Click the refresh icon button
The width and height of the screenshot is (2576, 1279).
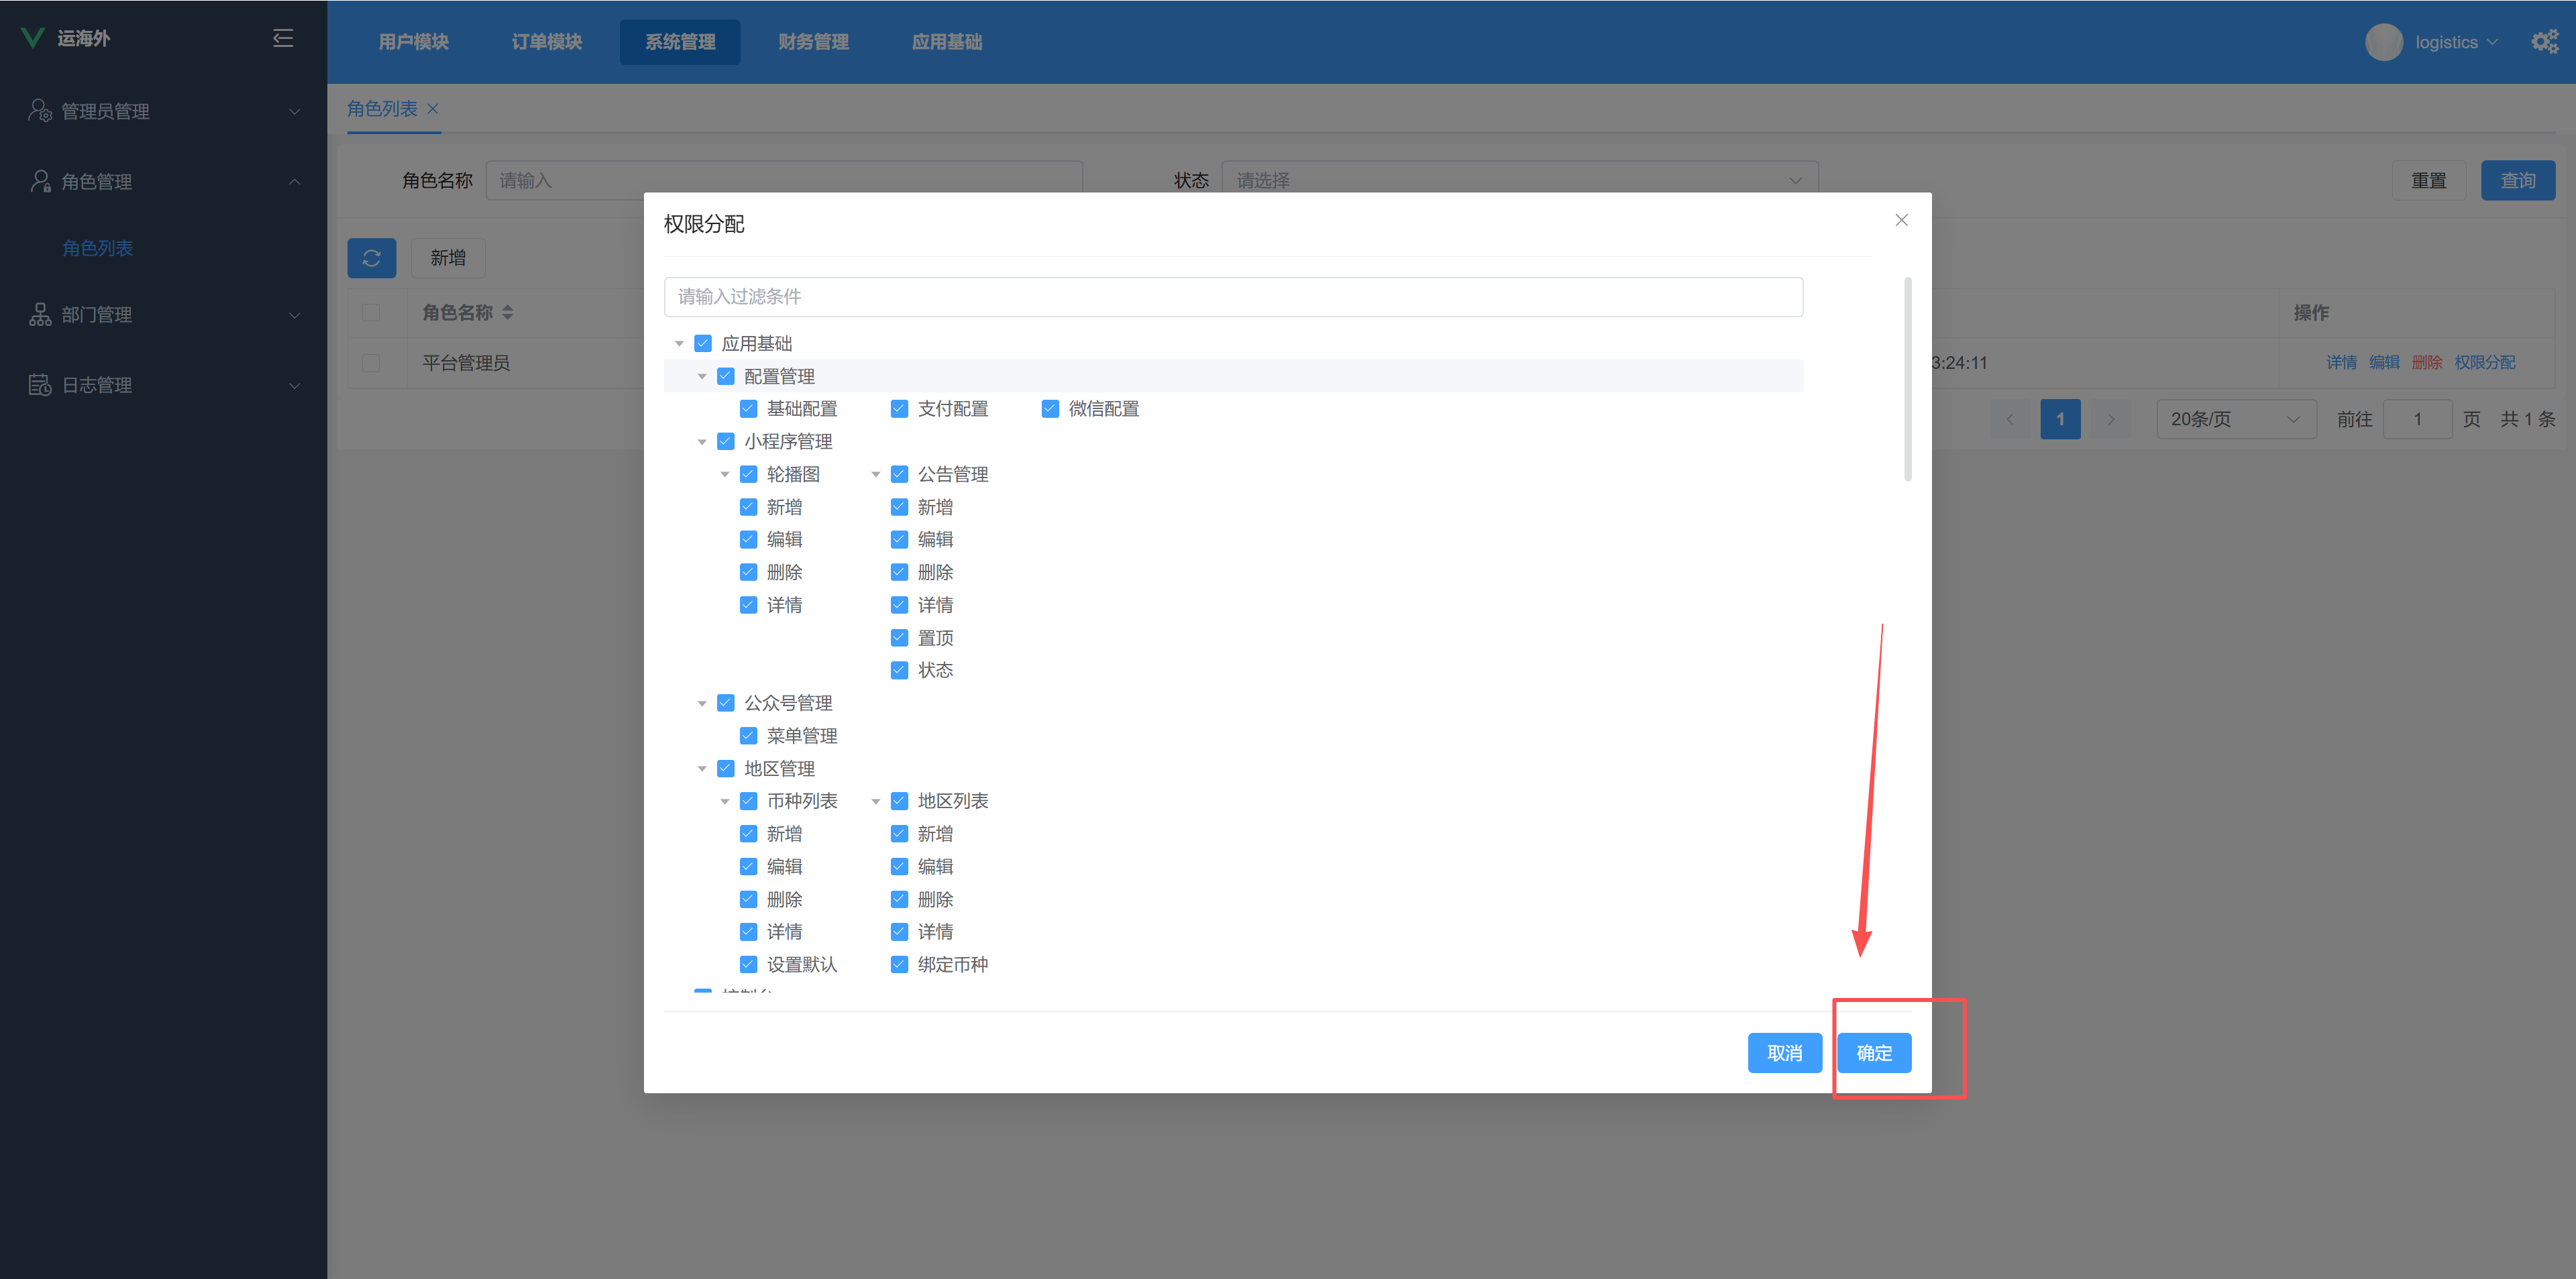tap(371, 258)
